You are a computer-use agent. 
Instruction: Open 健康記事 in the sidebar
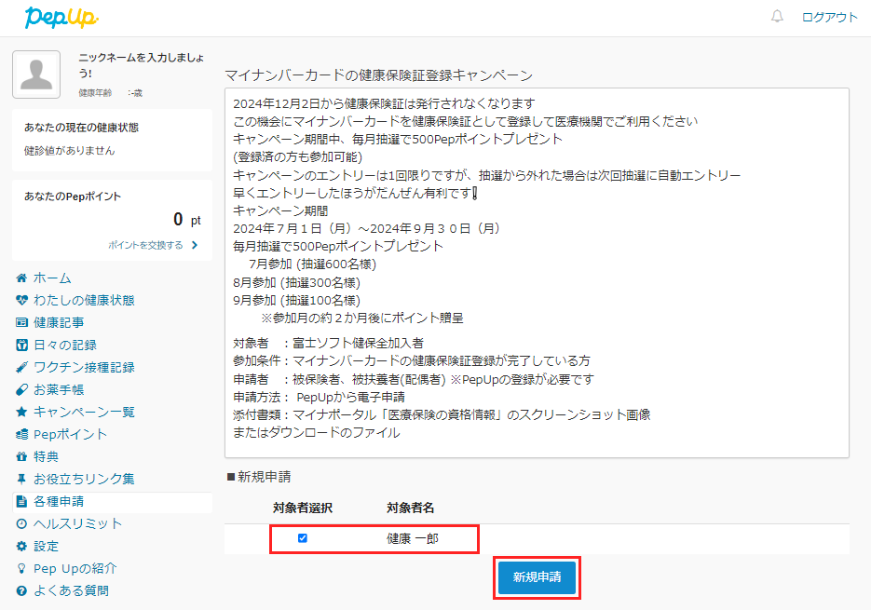[59, 322]
